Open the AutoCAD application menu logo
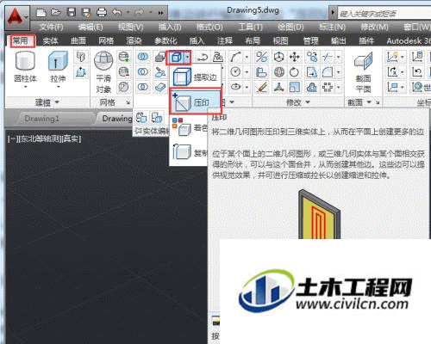 [x=17, y=18]
